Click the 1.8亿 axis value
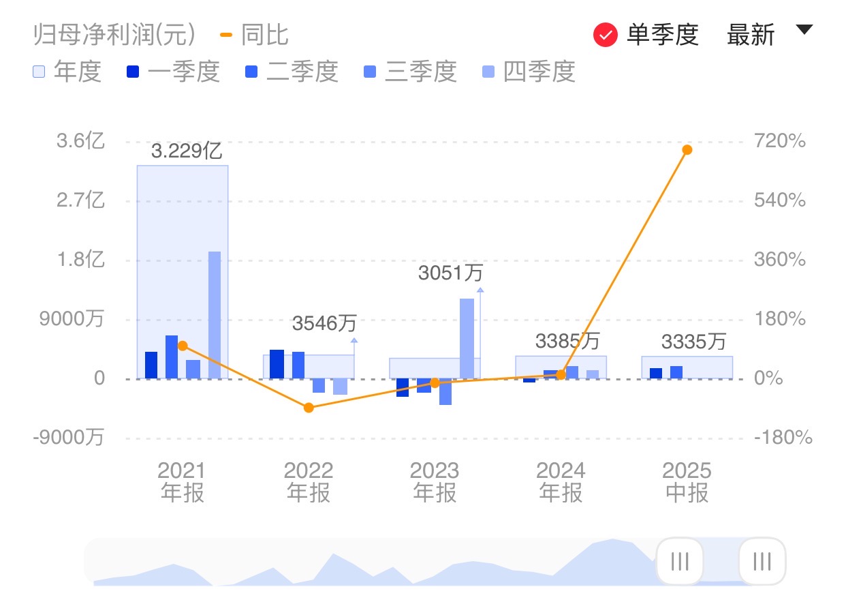 point(80,260)
